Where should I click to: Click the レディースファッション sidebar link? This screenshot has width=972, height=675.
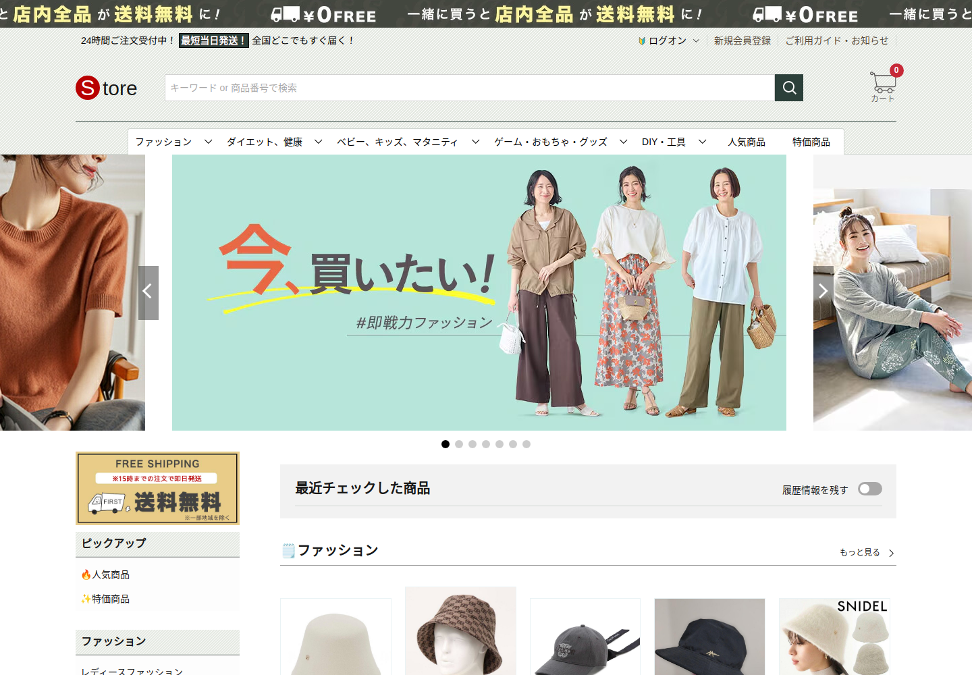click(132, 671)
